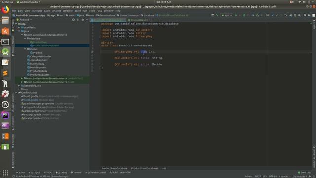Click Activities in the top bar
Viewport: 316px width, 178px height.
(7, 2)
